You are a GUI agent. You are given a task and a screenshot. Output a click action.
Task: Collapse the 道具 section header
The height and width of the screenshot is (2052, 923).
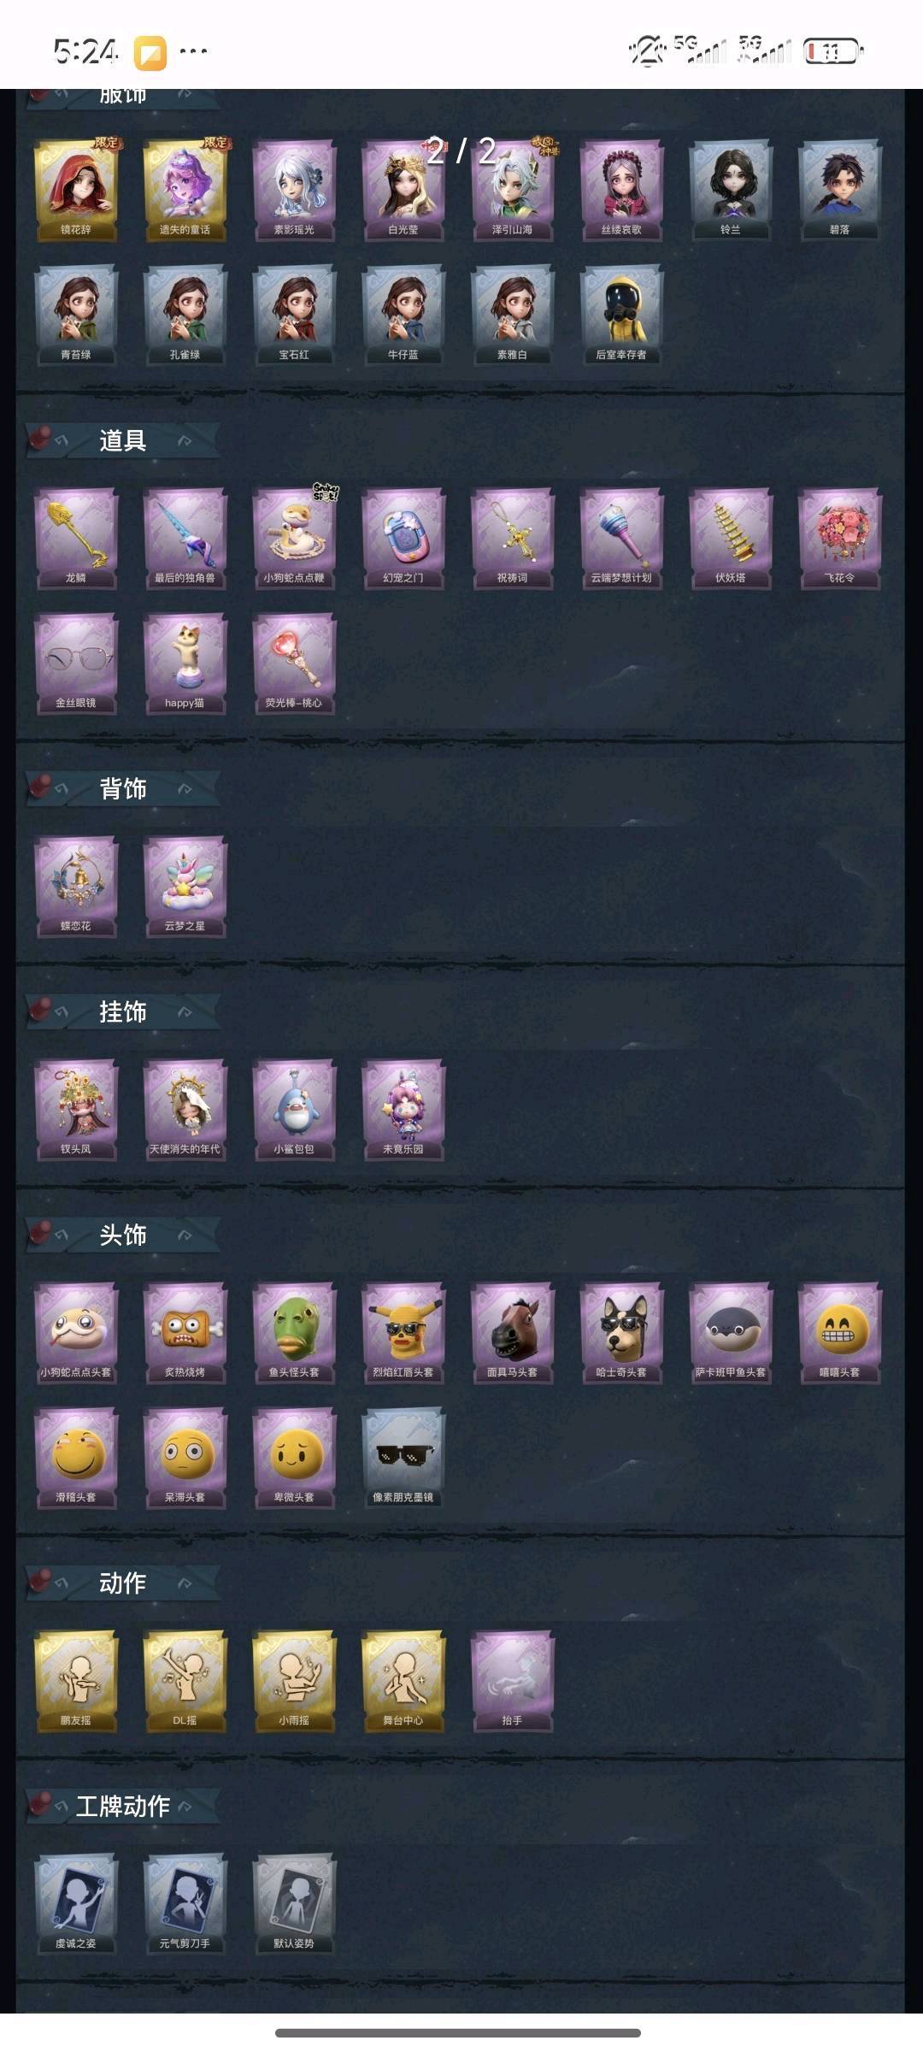(122, 440)
